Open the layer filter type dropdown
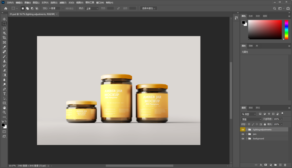 pyautogui.click(x=249, y=114)
